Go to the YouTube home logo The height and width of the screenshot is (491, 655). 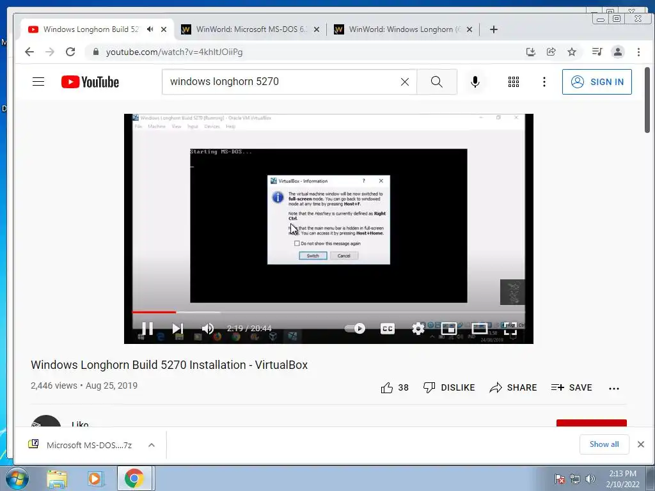[x=90, y=82]
